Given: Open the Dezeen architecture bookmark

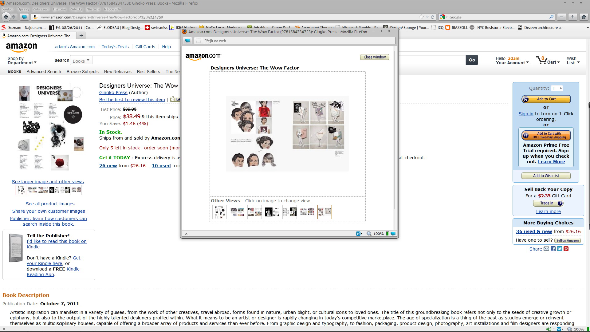Looking at the screenshot, I should click(x=541, y=27).
